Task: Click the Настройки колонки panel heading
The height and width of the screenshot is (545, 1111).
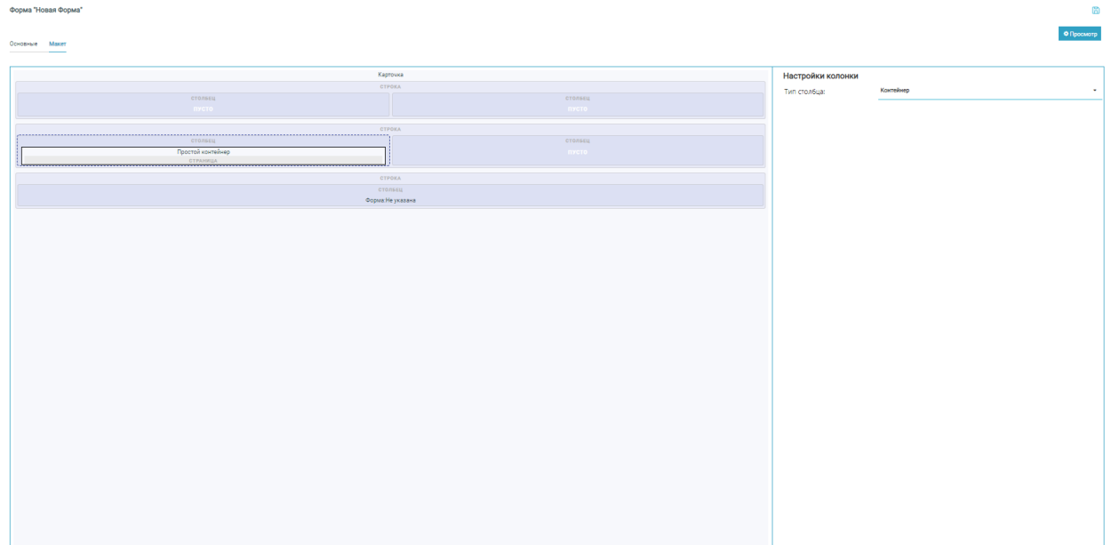Action: pos(819,76)
